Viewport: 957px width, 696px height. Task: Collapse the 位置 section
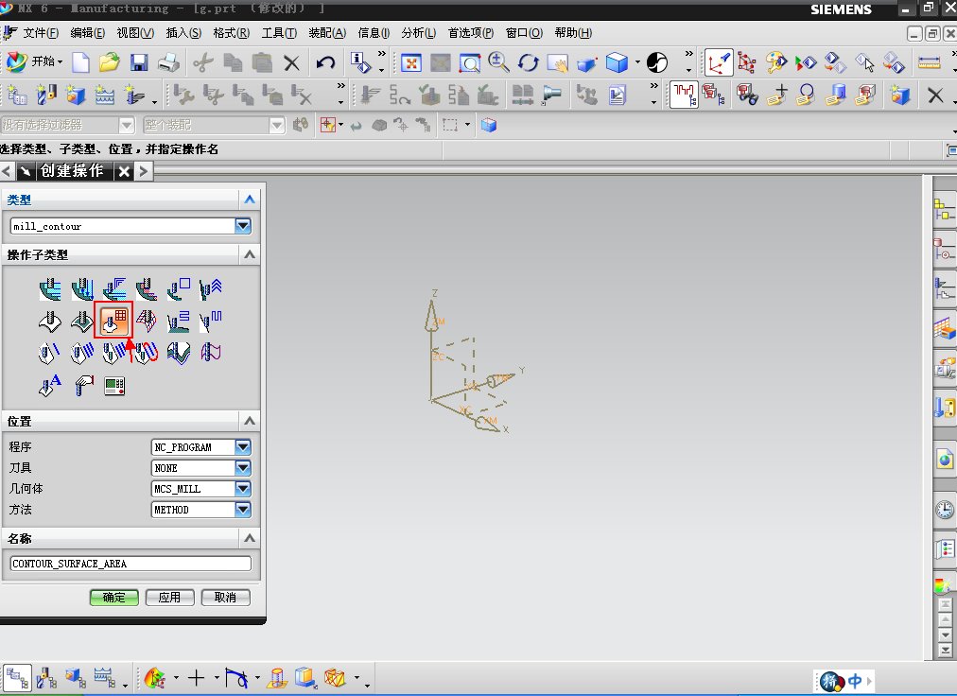pyautogui.click(x=250, y=421)
